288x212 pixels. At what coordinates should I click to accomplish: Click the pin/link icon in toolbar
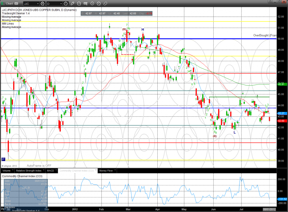pyautogui.click(x=105, y=4)
